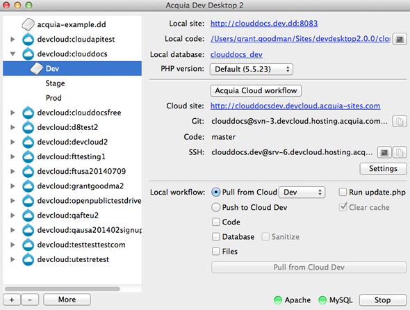This screenshot has height=310, width=410.
Task: Expand the devcloud:d8test2 node
Action: click(x=13, y=127)
